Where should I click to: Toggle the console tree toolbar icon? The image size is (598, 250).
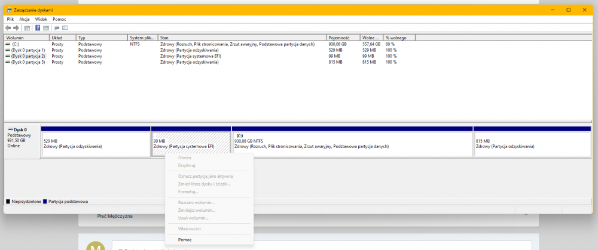tap(27, 27)
